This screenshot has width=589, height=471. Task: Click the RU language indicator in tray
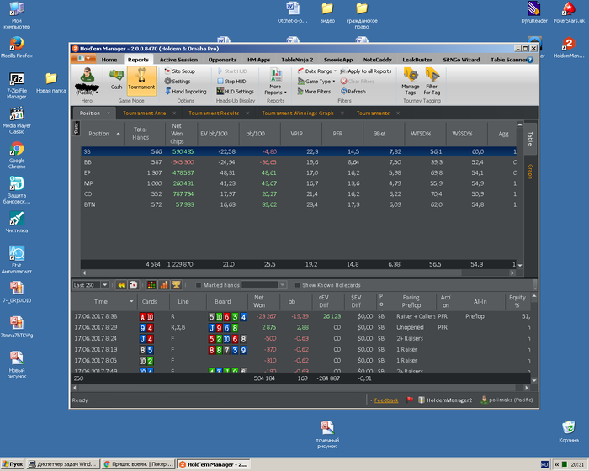544,464
